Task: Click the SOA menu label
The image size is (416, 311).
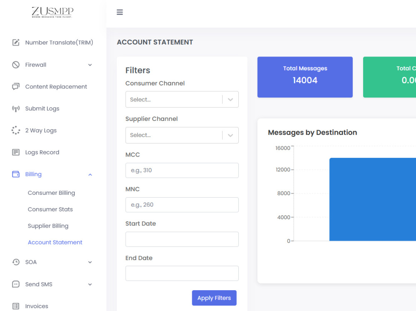Action: click(x=31, y=262)
